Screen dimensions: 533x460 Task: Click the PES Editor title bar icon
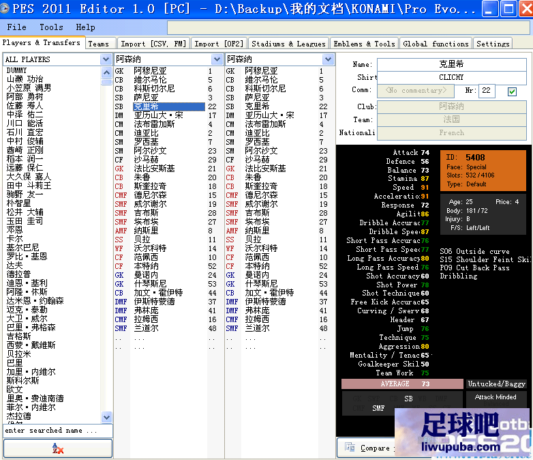(5, 8)
